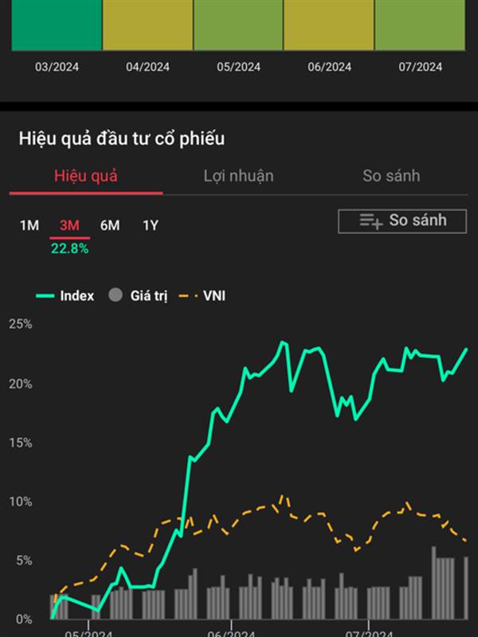
Task: Select the 3M time range
Action: pyautogui.click(x=69, y=225)
